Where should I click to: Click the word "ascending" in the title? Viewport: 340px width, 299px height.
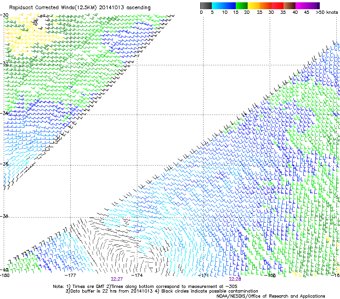[138, 8]
